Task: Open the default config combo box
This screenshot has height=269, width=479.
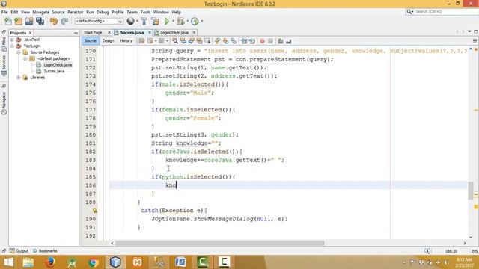Action: (99, 22)
